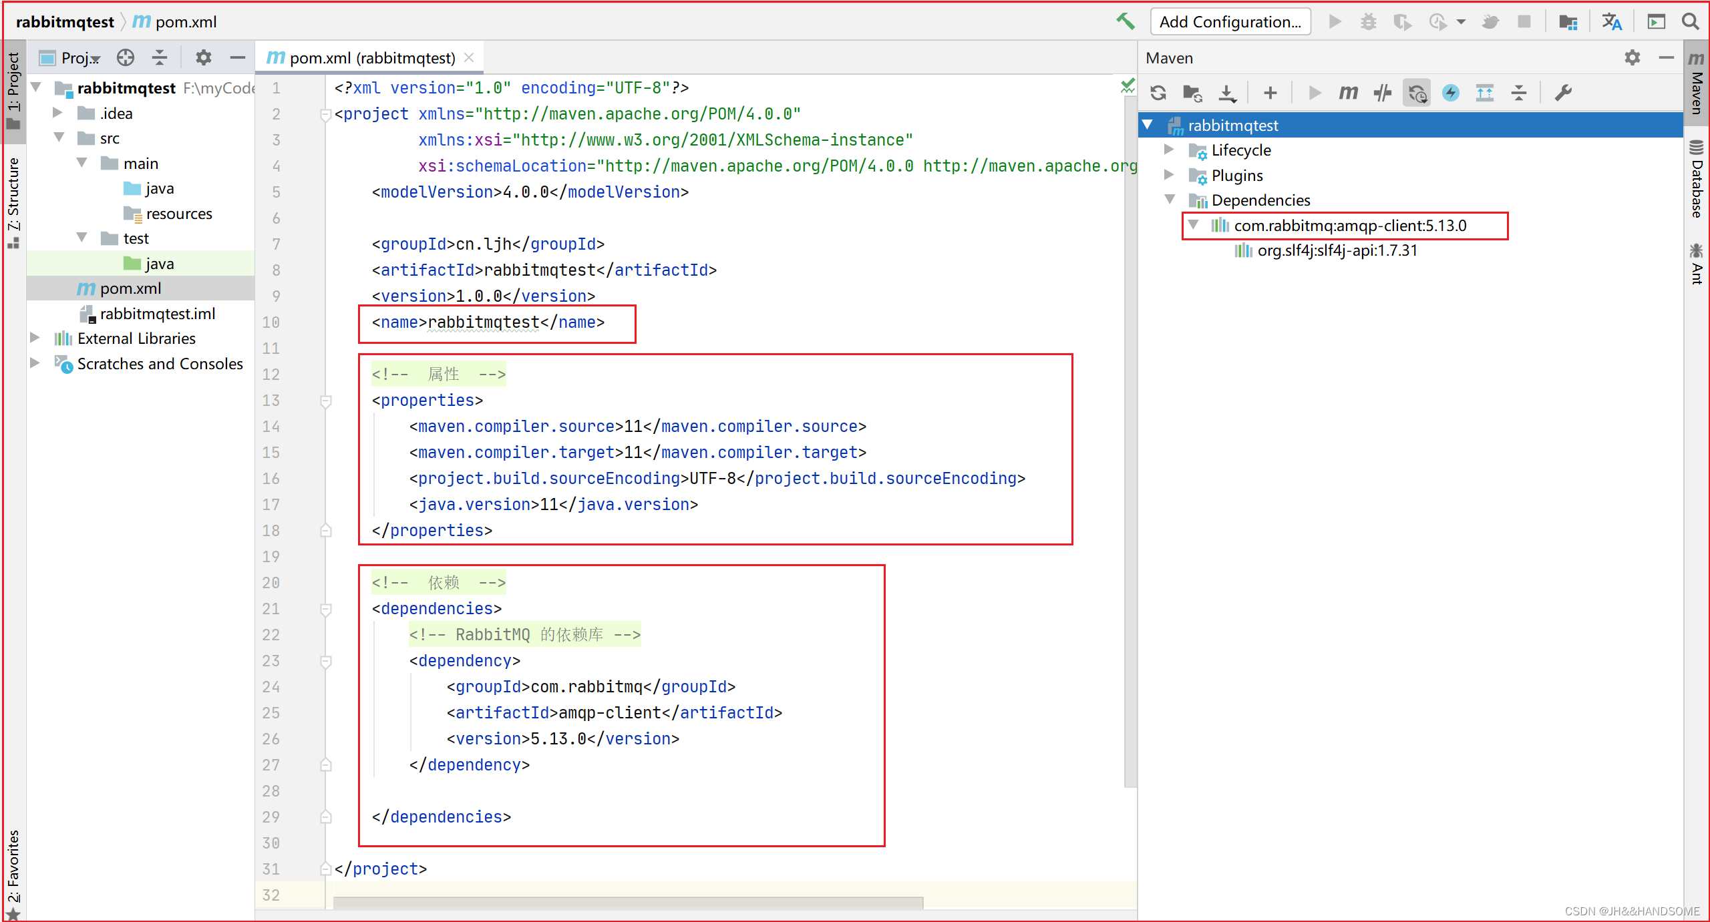
Task: Collapse Maven Dependencies node
Action: (x=1170, y=200)
